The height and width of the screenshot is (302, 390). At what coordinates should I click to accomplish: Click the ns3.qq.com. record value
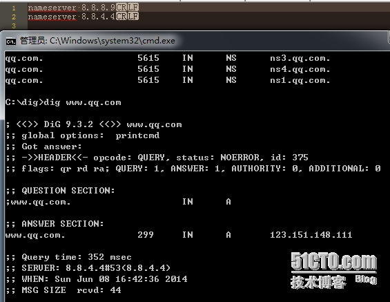300,58
